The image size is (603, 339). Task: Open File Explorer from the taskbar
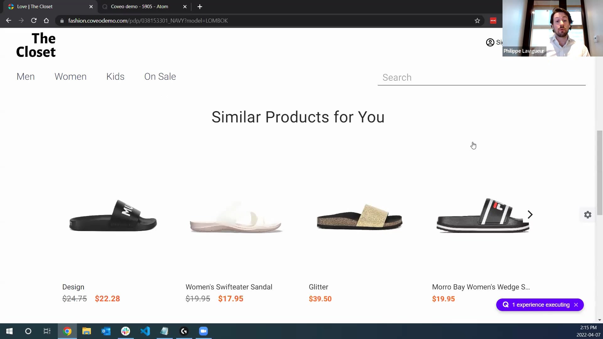87,331
